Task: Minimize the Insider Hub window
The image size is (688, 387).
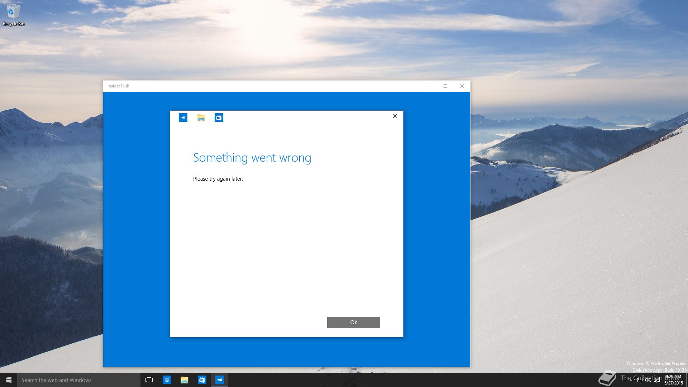Action: 429,86
